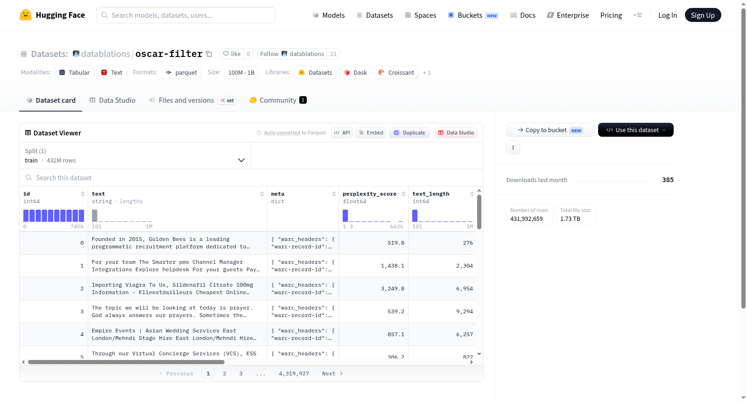
Task: Expand the Split train dropdown
Action: click(135, 155)
